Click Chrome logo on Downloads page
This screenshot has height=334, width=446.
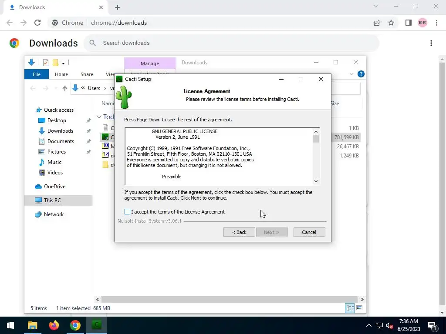(14, 43)
